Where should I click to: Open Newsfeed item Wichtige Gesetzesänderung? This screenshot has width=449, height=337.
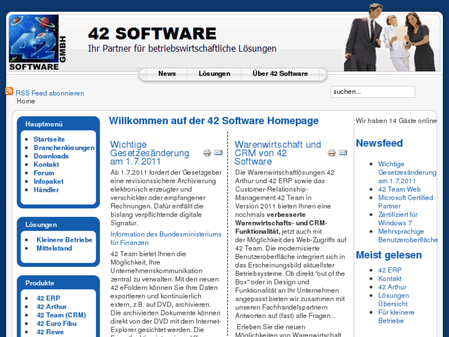coord(407,173)
